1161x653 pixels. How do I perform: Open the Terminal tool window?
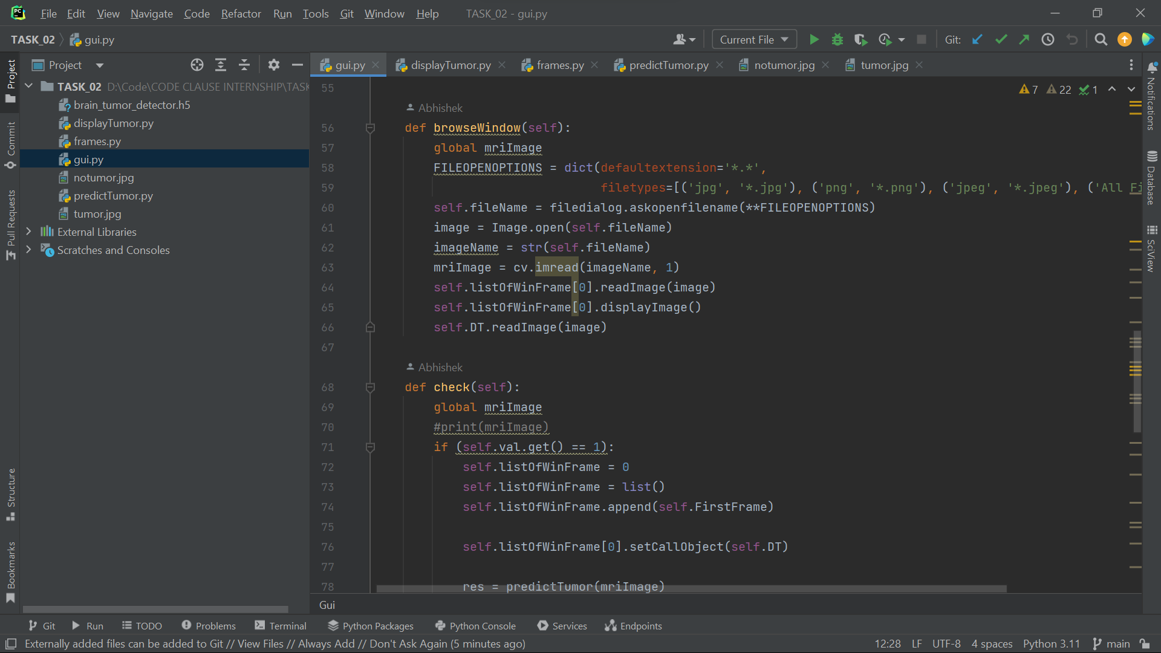281,626
